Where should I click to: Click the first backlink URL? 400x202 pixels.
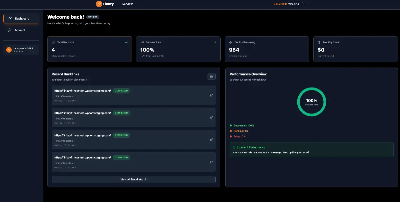(82, 91)
